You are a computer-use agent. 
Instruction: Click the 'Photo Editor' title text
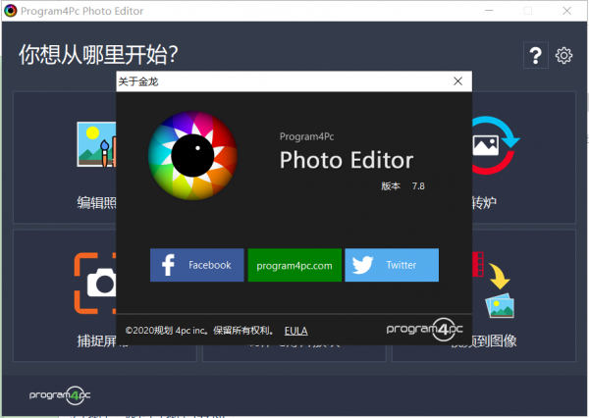[x=347, y=160]
